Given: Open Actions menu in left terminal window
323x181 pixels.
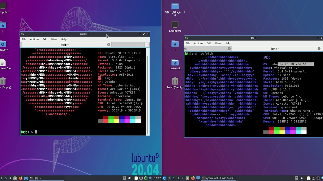Looking at the screenshot, I should click(34, 39).
